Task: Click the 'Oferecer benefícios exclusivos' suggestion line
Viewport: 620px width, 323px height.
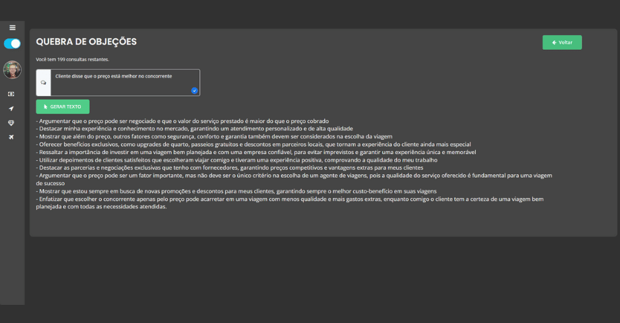Action: click(x=255, y=144)
